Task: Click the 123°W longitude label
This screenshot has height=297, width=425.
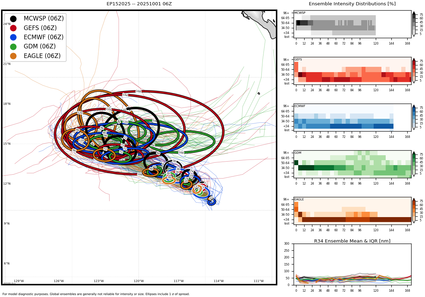Action: [x=99, y=281]
